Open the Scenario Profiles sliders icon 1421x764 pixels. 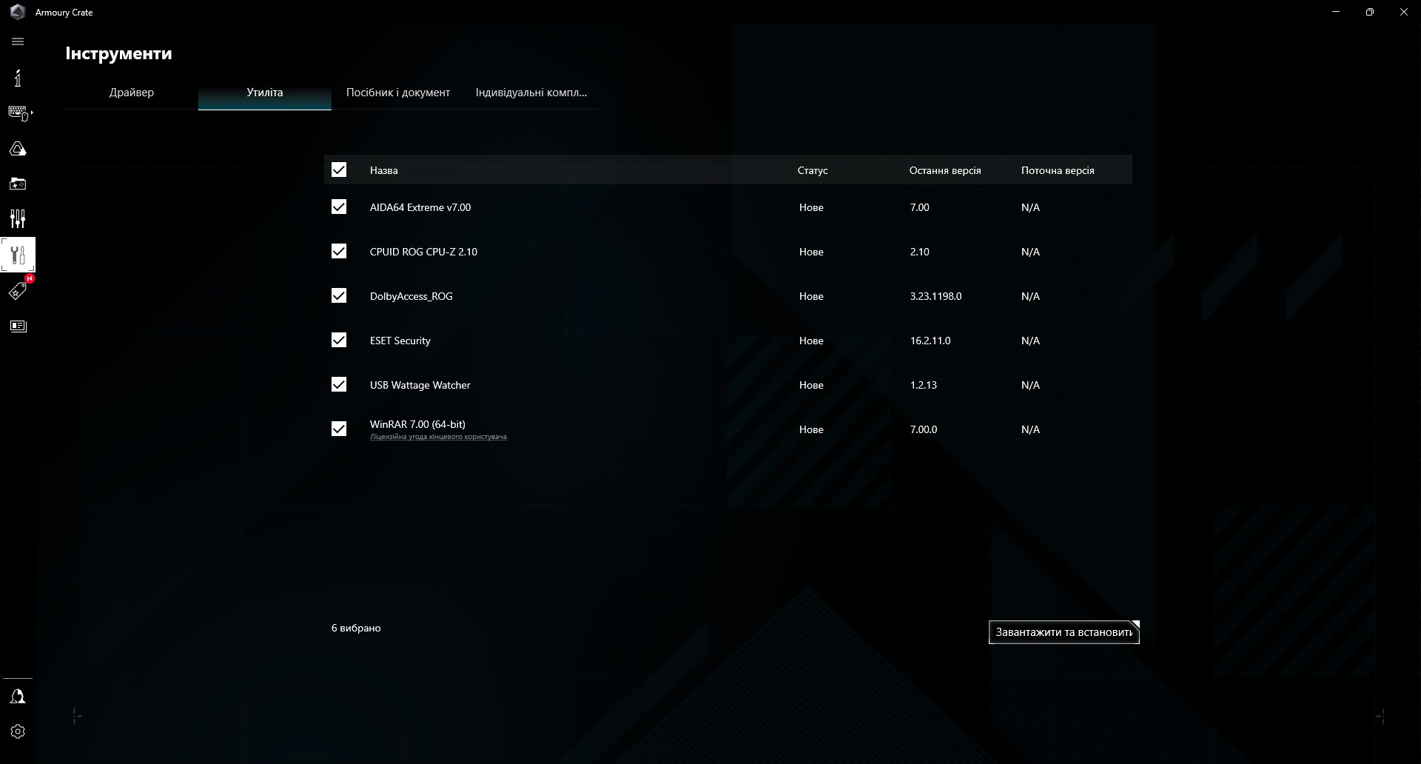[x=18, y=218]
